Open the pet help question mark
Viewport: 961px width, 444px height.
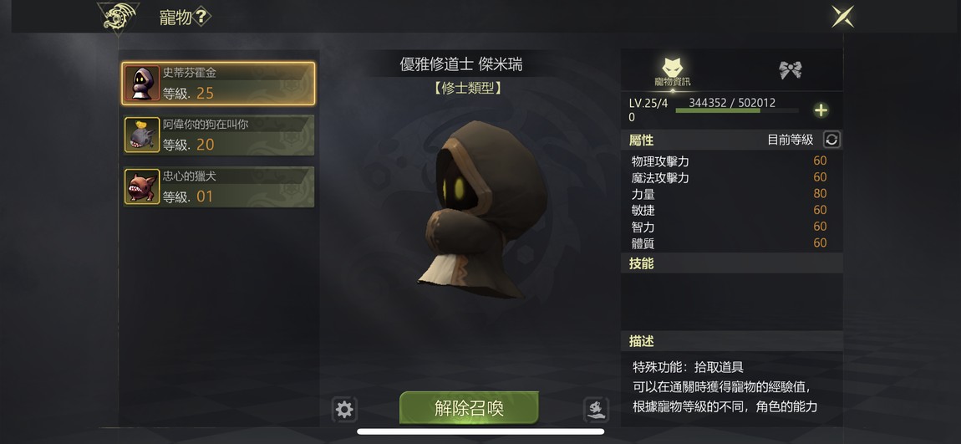201,18
